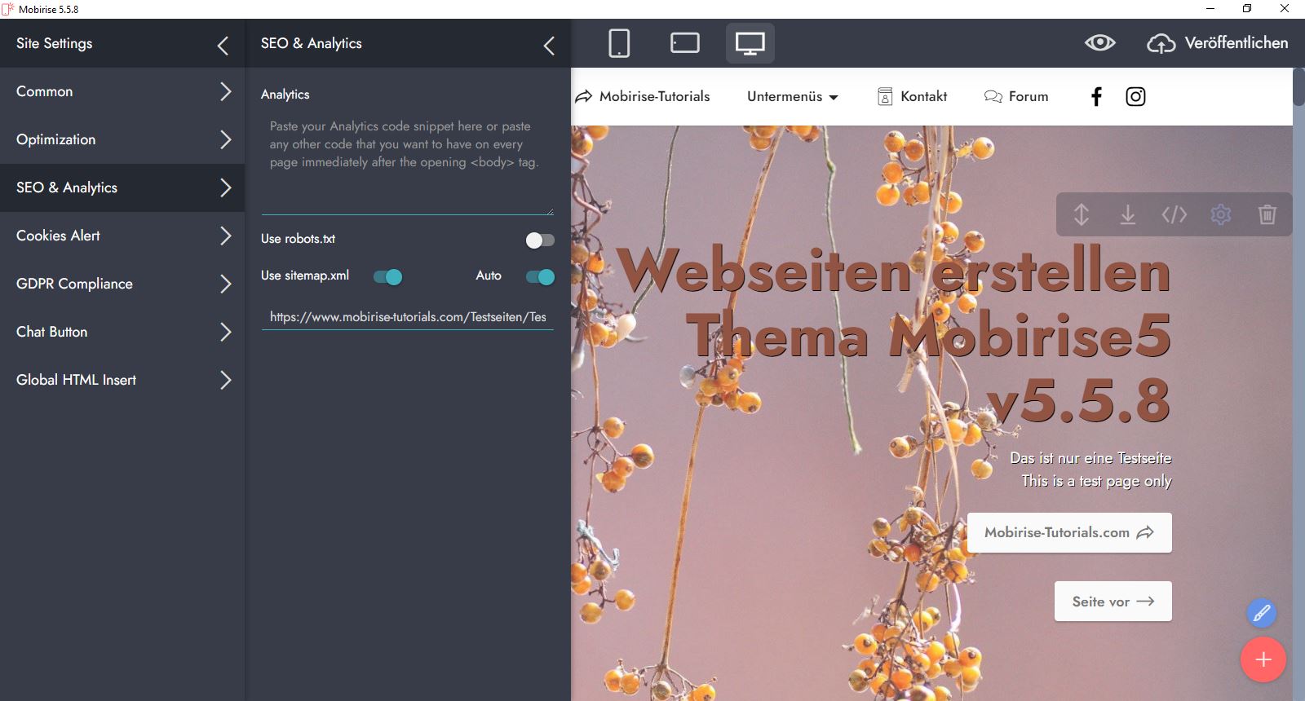Click the Facebook icon in navbar
This screenshot has height=701, width=1305.
coord(1097,97)
